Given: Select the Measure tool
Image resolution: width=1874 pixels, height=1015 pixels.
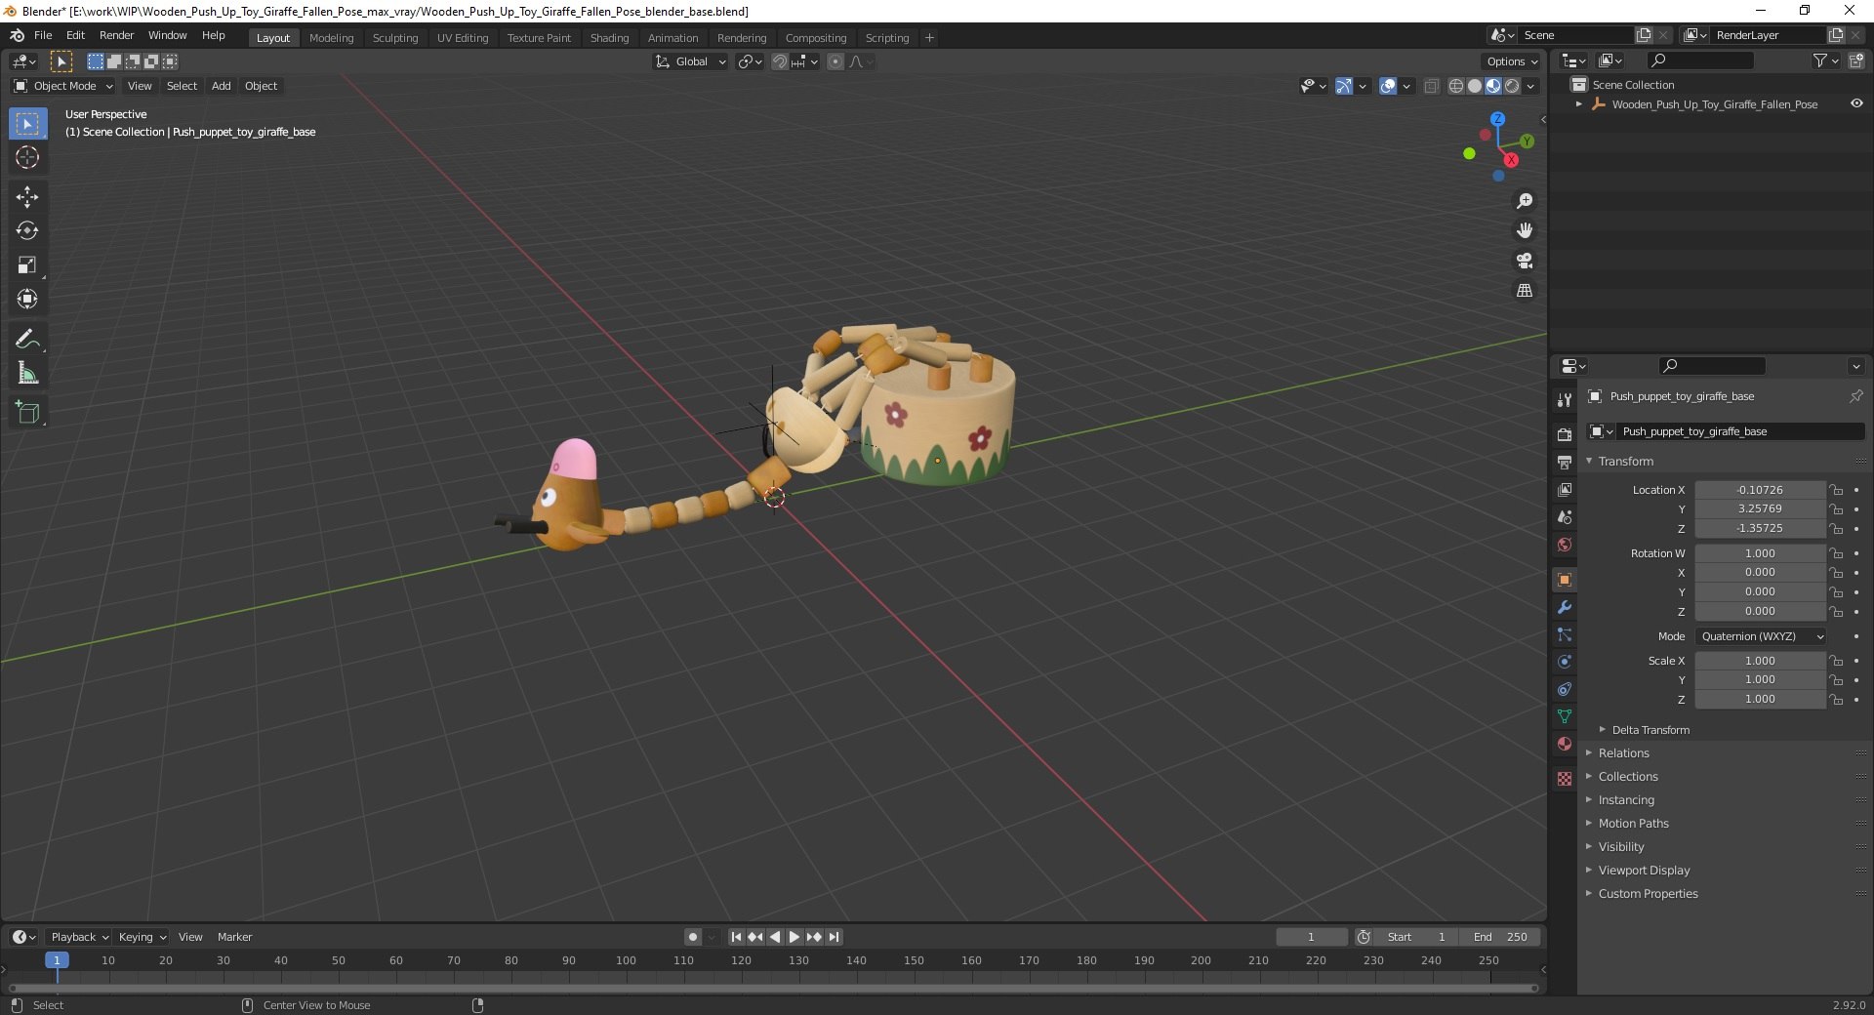Looking at the screenshot, I should click(x=27, y=374).
